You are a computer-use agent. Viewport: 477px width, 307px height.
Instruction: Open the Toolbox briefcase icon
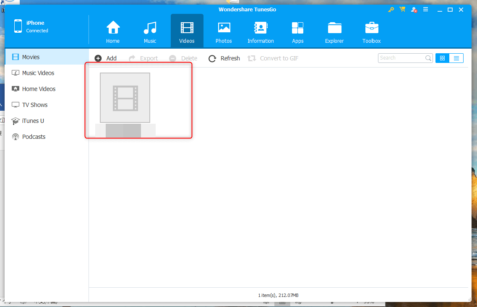click(371, 32)
